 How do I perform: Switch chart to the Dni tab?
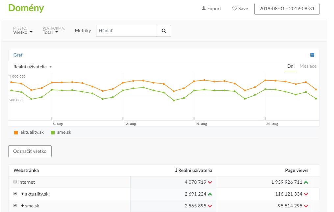point(291,66)
